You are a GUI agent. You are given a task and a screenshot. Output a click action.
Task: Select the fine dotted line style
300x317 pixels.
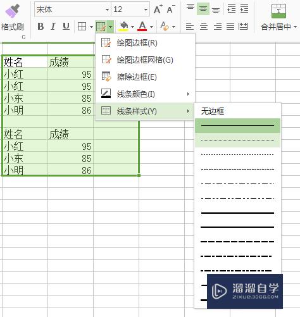[x=237, y=140]
